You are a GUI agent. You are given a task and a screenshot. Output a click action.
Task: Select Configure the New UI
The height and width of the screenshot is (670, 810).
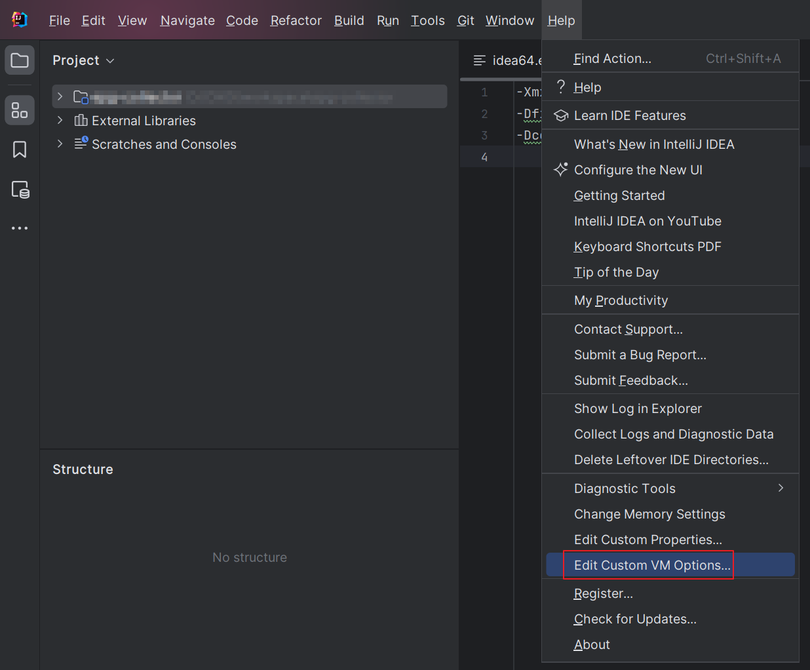670,170
